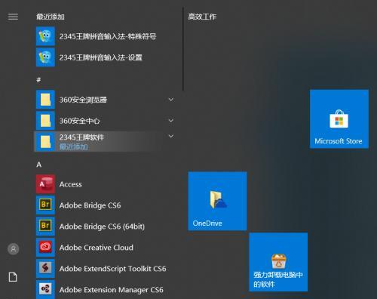The height and width of the screenshot is (299, 377).
Task: Open the hamburger menu at top left
Action: pyautogui.click(x=13, y=17)
